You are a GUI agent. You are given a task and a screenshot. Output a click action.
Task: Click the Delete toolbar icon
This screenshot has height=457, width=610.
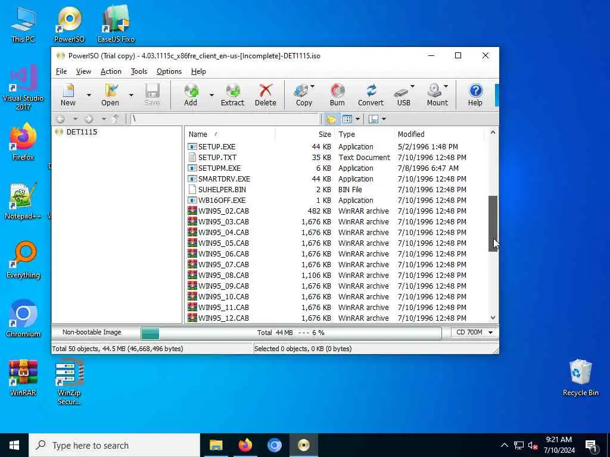tap(265, 95)
